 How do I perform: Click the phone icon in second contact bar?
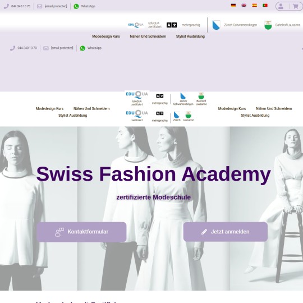click(12, 48)
